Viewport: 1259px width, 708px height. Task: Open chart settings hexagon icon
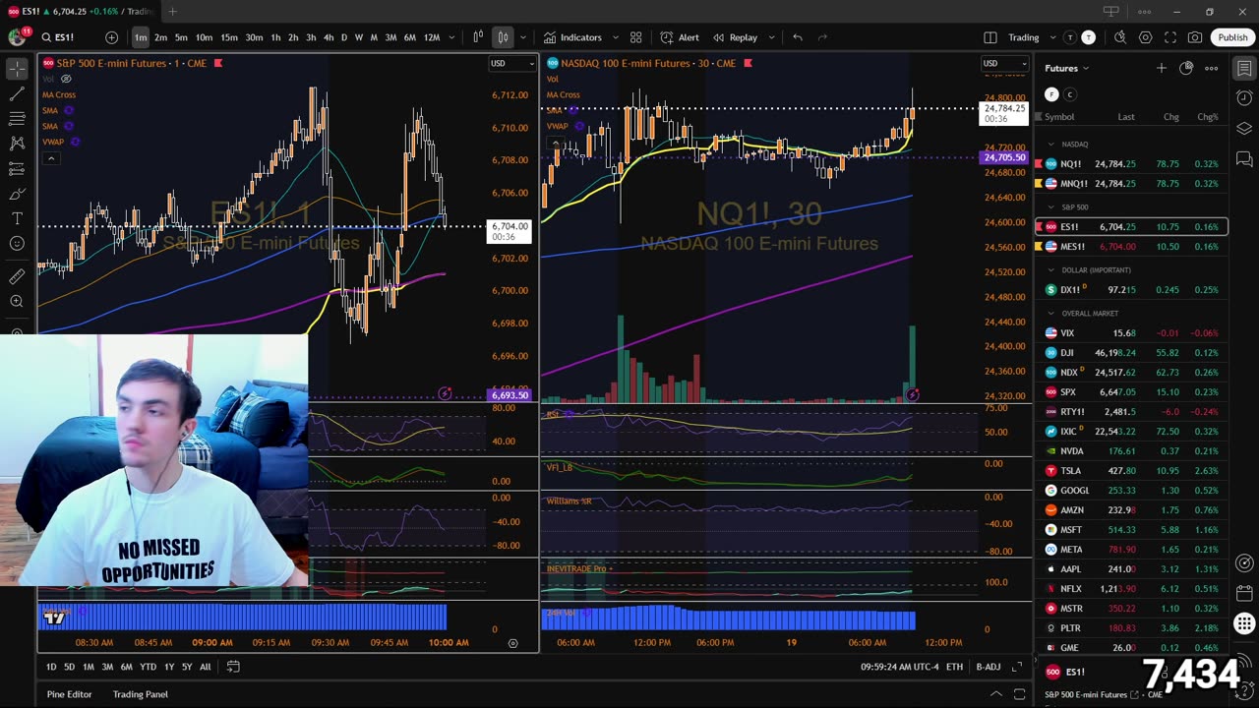[x=1146, y=37]
